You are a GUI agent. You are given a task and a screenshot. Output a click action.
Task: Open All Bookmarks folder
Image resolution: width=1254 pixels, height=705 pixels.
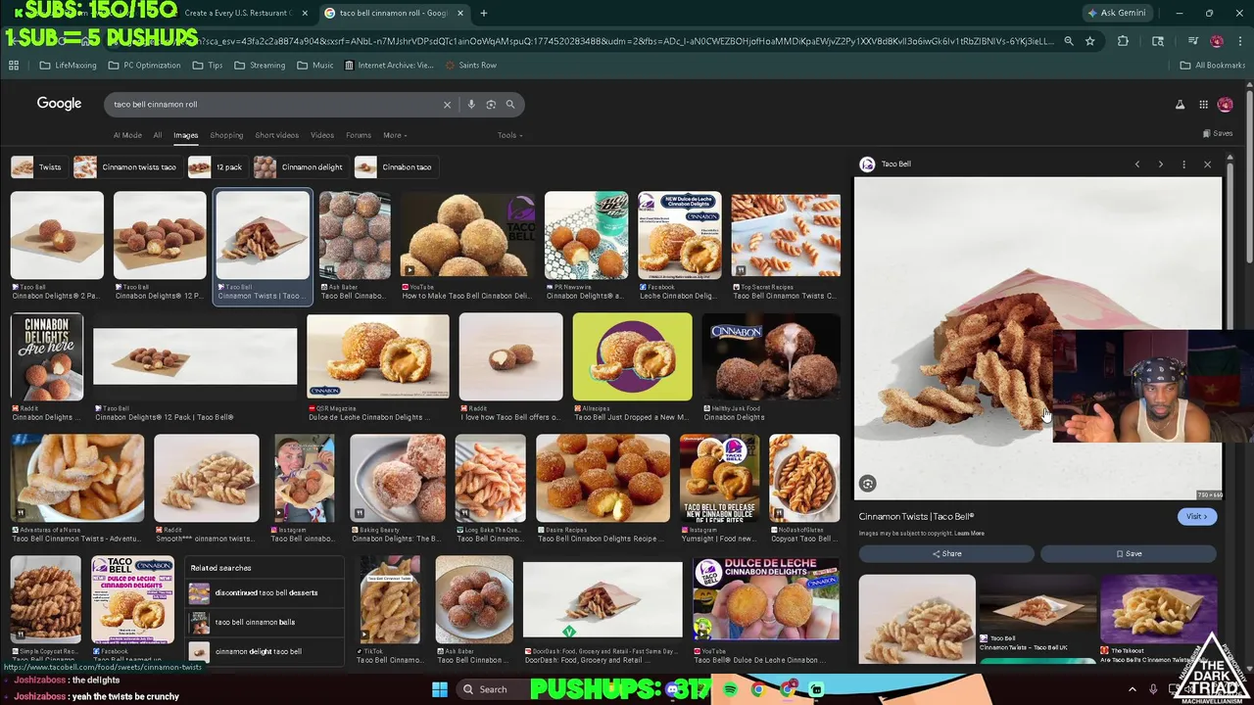[1213, 66]
